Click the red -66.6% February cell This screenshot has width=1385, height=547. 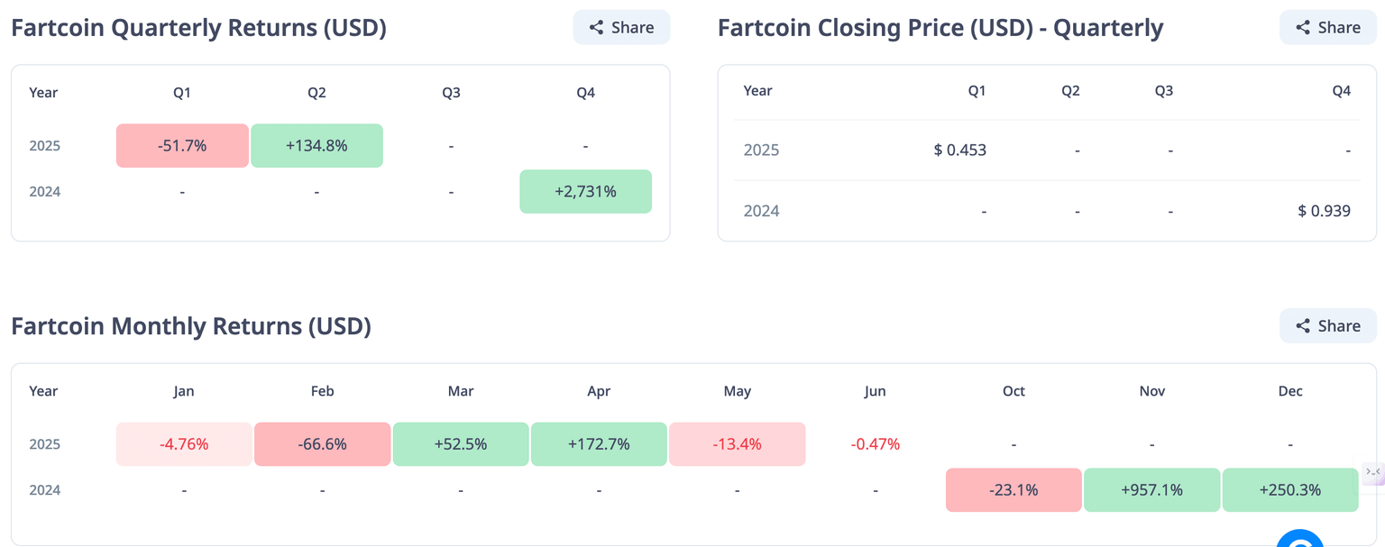322,444
